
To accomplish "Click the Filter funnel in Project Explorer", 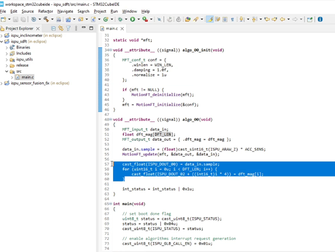I will coord(69,28).
